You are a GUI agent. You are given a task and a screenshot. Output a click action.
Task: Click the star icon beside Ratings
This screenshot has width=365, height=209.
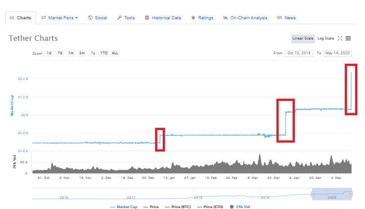pyautogui.click(x=193, y=17)
